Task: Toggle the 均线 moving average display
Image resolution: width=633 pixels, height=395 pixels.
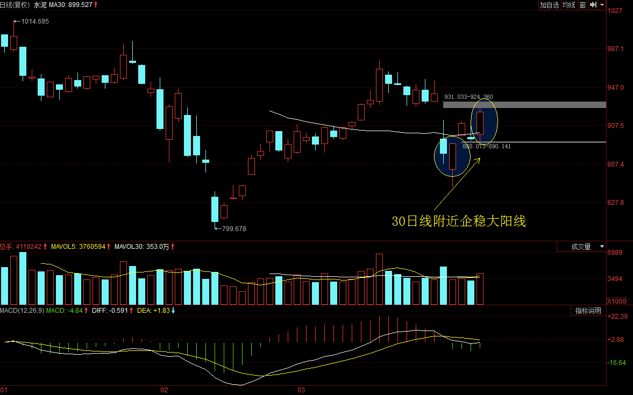Action: [x=568, y=5]
